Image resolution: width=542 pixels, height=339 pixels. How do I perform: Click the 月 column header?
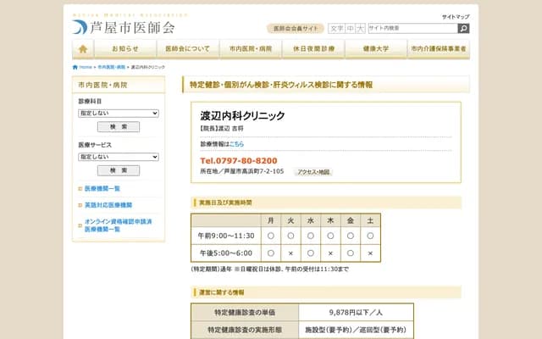[x=271, y=220]
